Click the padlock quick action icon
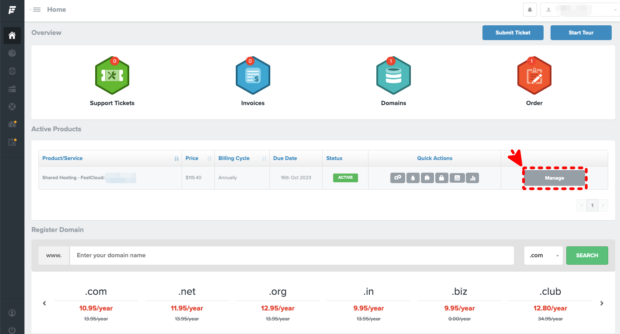620x334 pixels. 442,178
